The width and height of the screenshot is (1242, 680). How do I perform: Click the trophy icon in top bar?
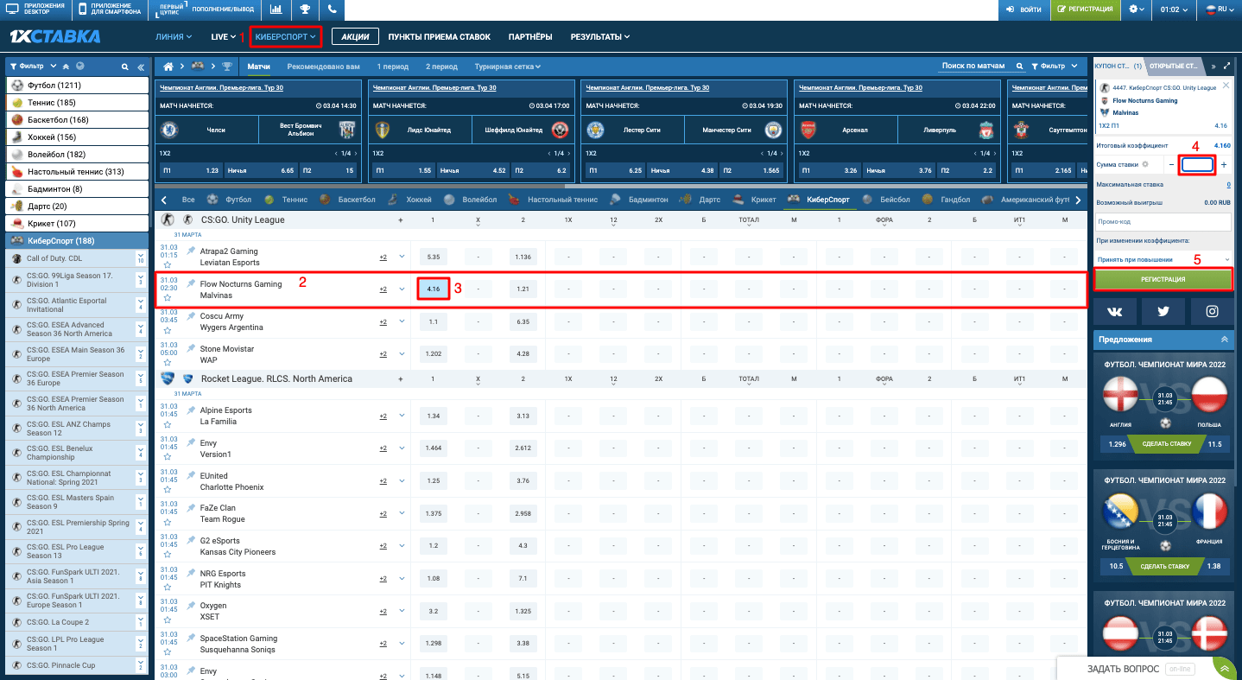click(x=305, y=10)
